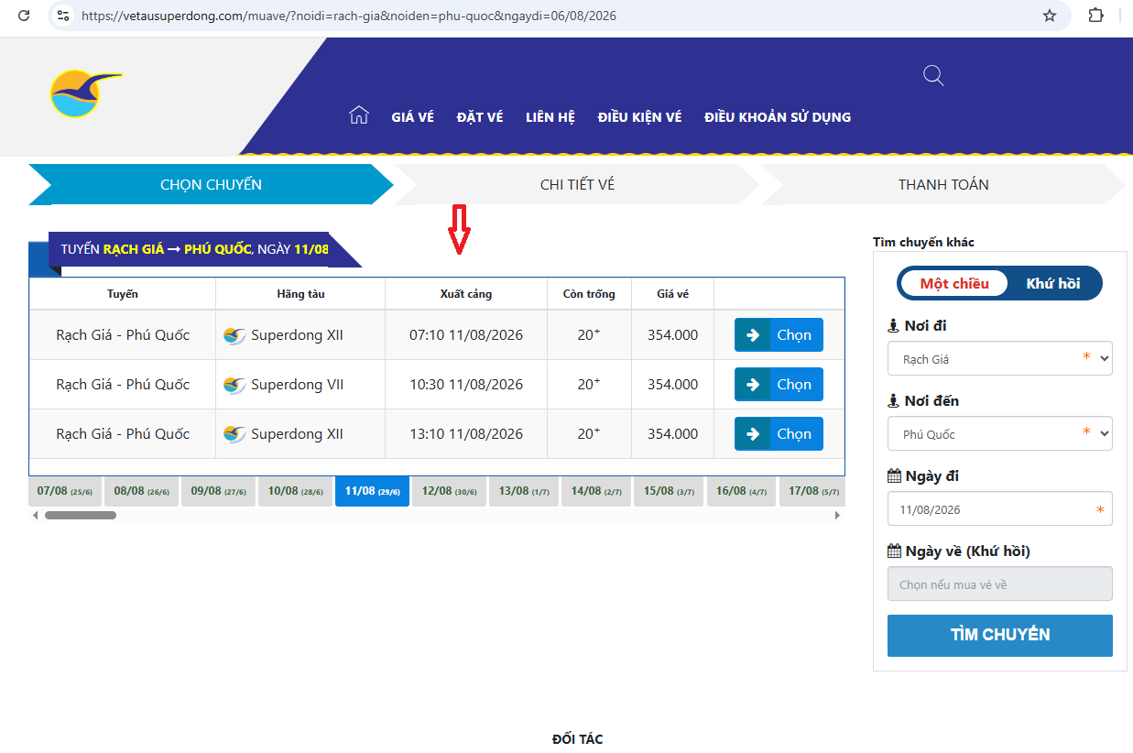Viewport: 1133px width, 753px height.
Task: Go to homepage via house icon
Action: pyautogui.click(x=359, y=115)
